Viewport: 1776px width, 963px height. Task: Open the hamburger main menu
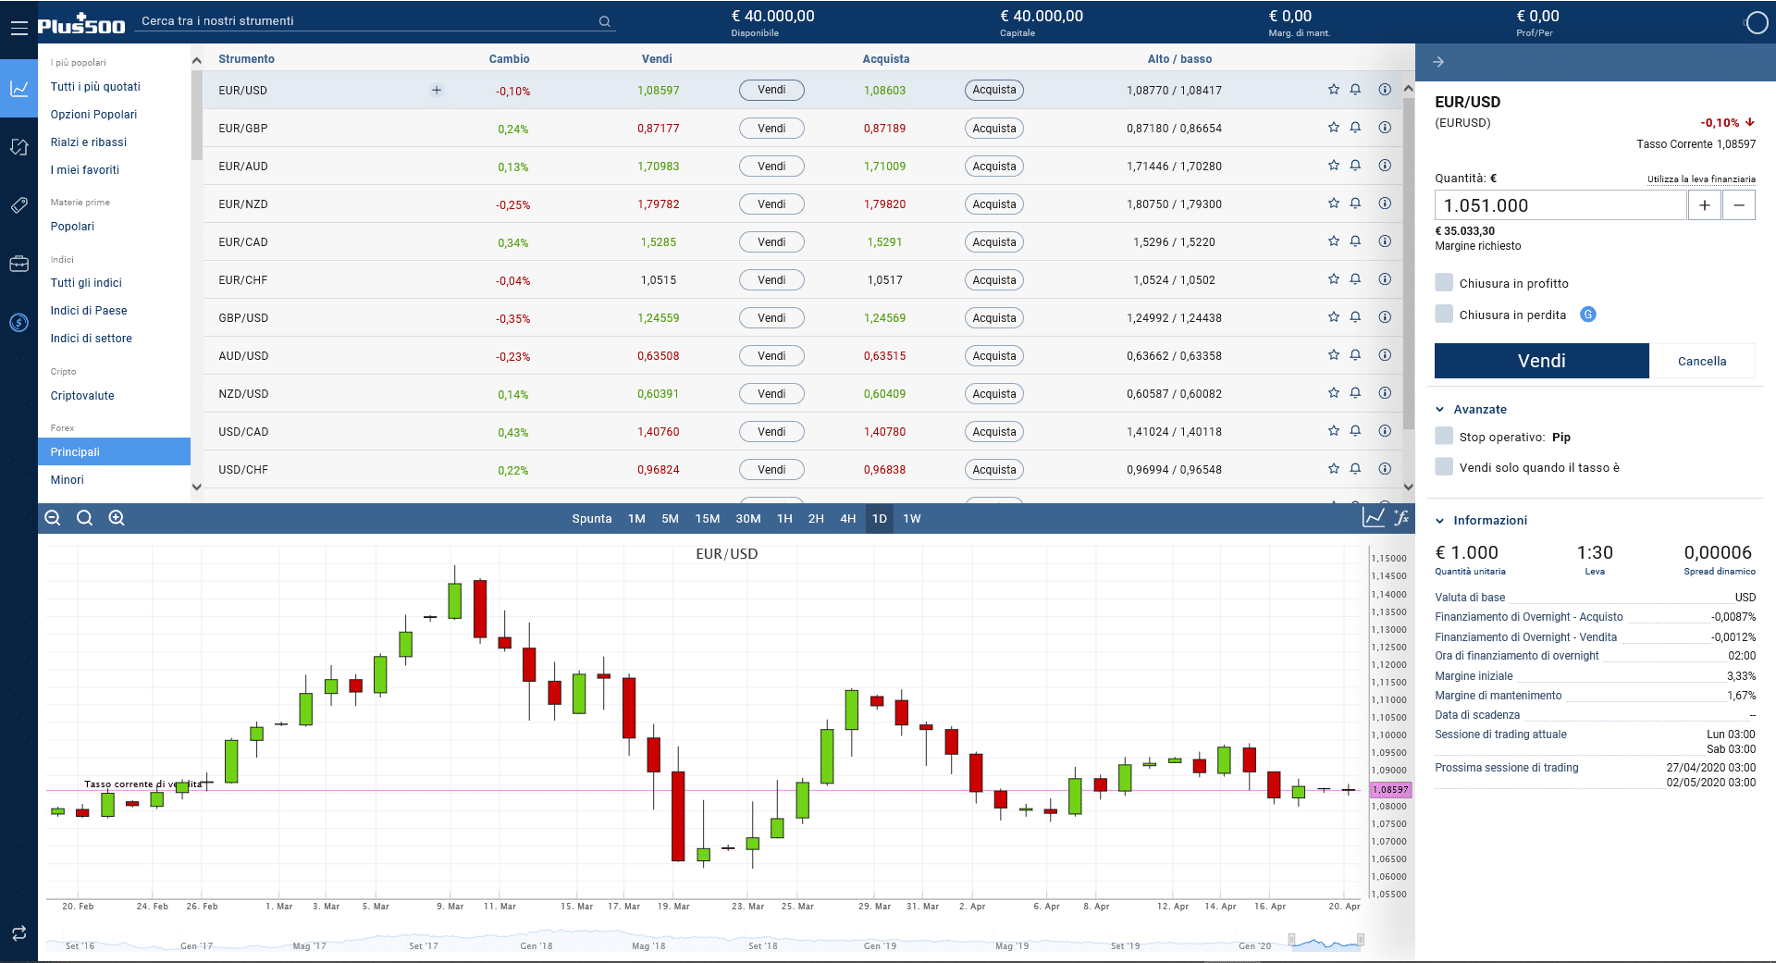click(18, 28)
